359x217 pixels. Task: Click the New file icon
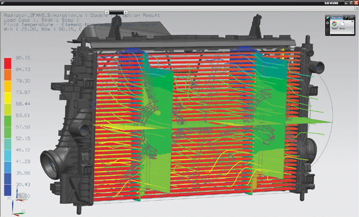342,23
